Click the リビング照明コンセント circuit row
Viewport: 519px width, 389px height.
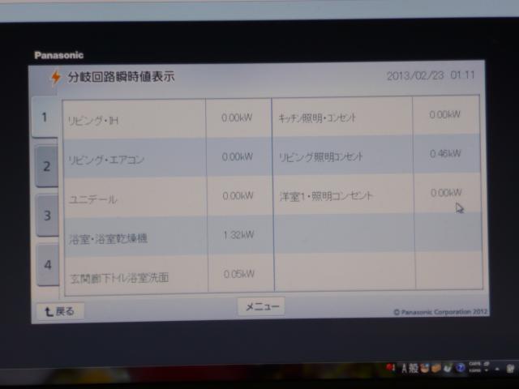[x=341, y=156]
